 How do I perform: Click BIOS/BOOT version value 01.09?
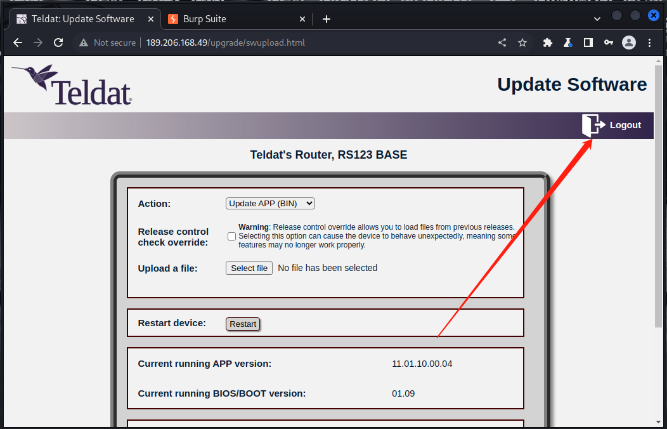[403, 393]
